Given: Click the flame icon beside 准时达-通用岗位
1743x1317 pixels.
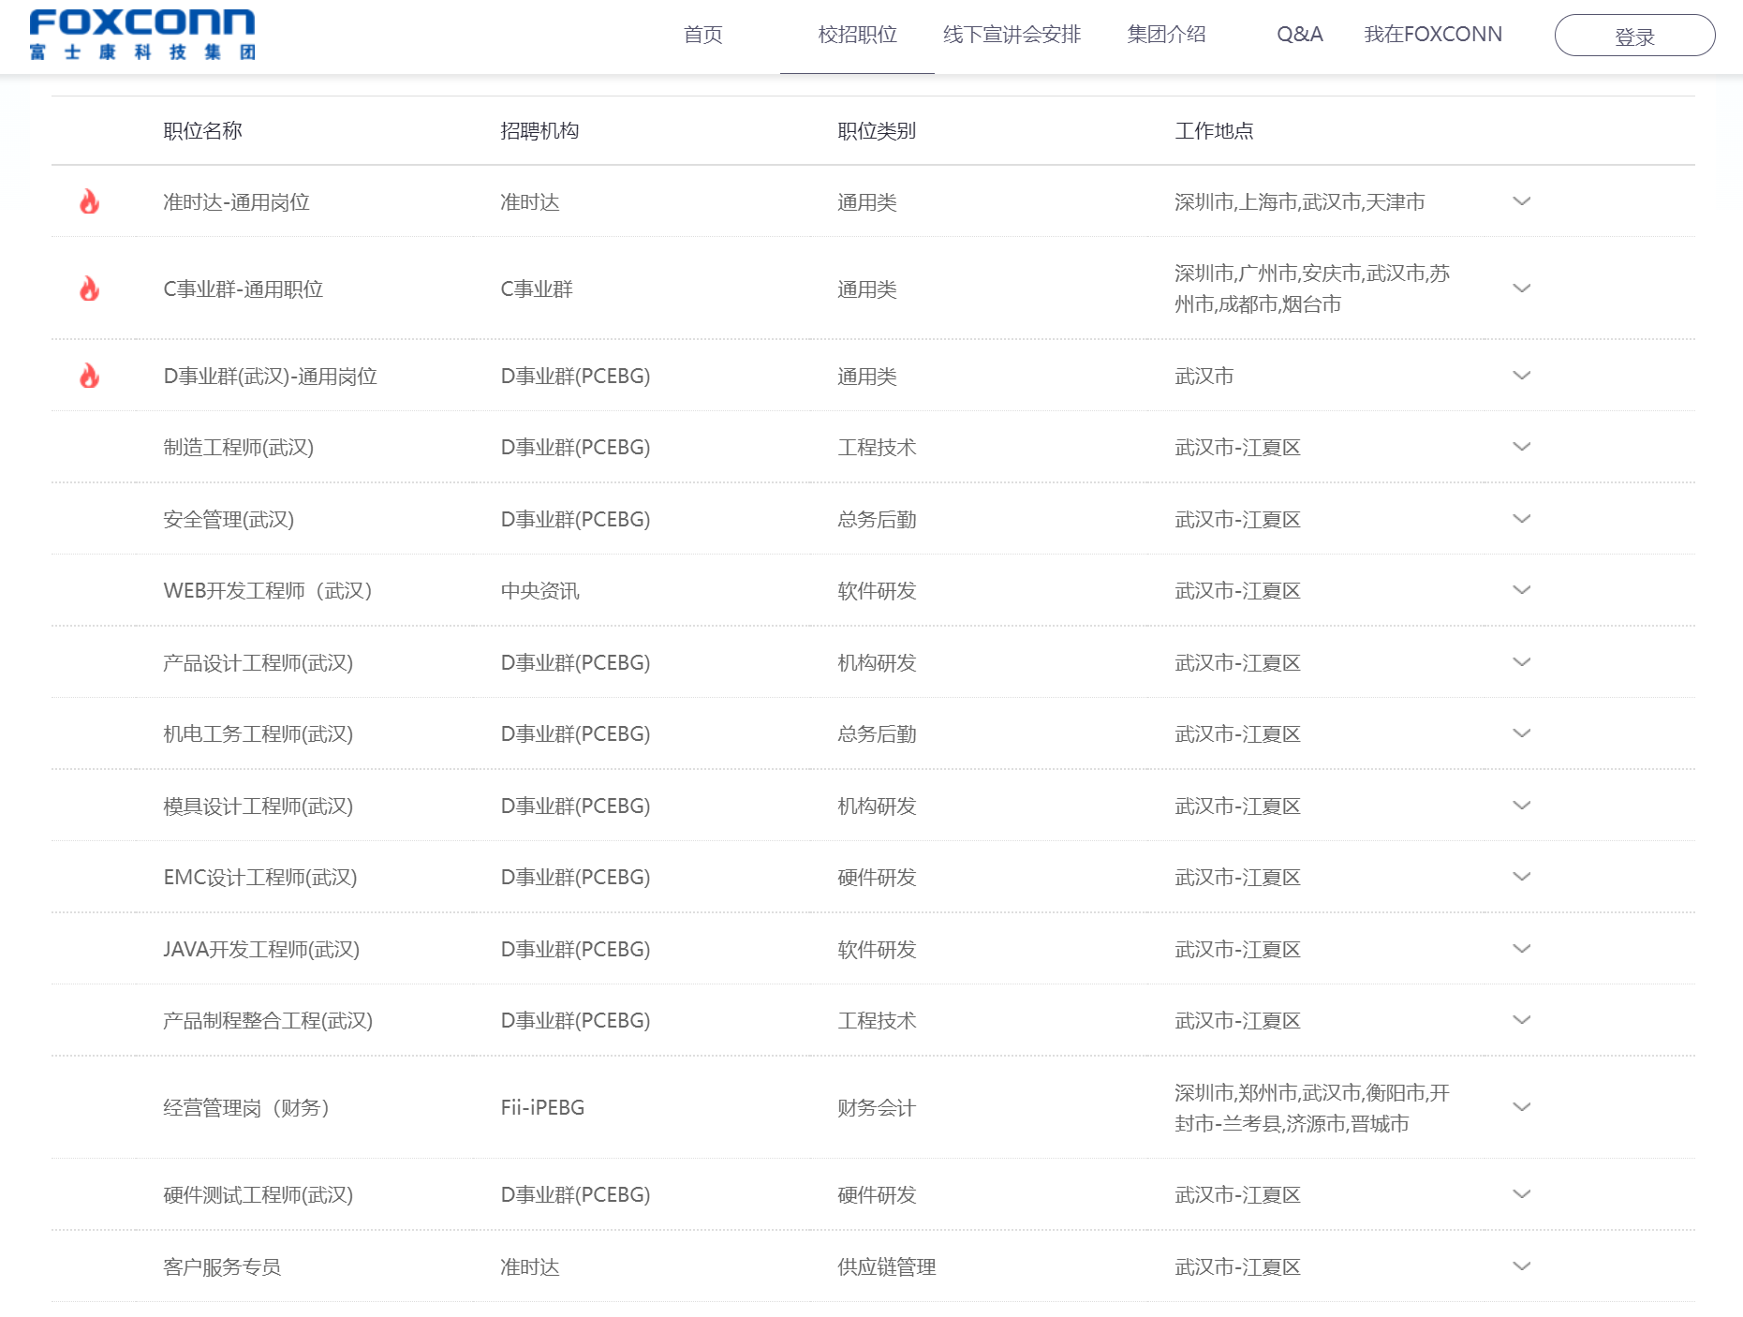Looking at the screenshot, I should coord(89,201).
